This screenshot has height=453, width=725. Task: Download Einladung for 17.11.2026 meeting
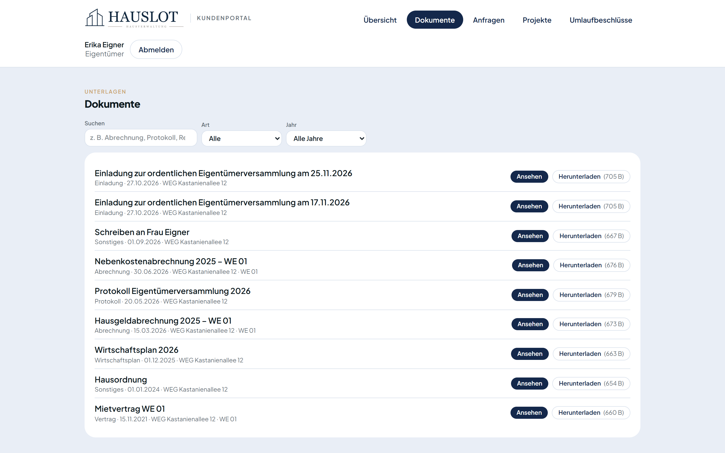(591, 206)
